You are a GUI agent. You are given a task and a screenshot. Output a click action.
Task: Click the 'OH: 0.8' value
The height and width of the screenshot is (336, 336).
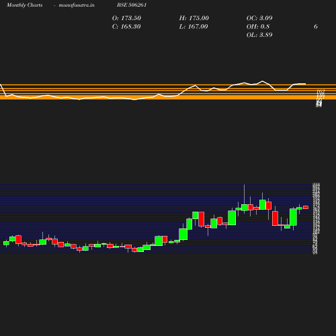(258, 27)
